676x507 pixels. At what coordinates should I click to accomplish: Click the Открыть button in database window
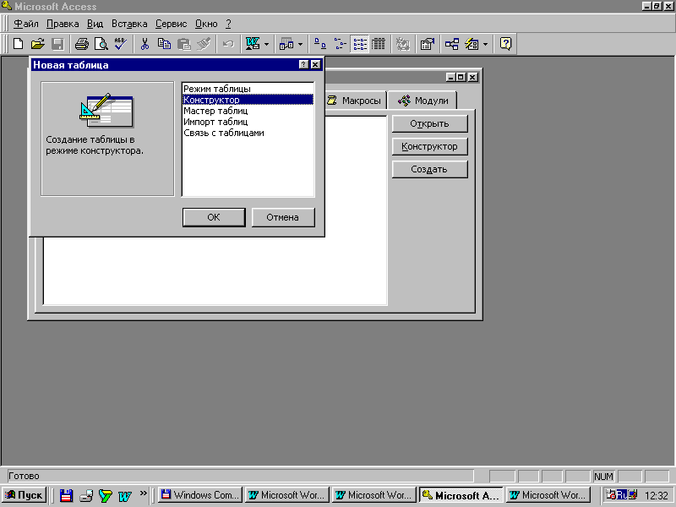pyautogui.click(x=429, y=123)
